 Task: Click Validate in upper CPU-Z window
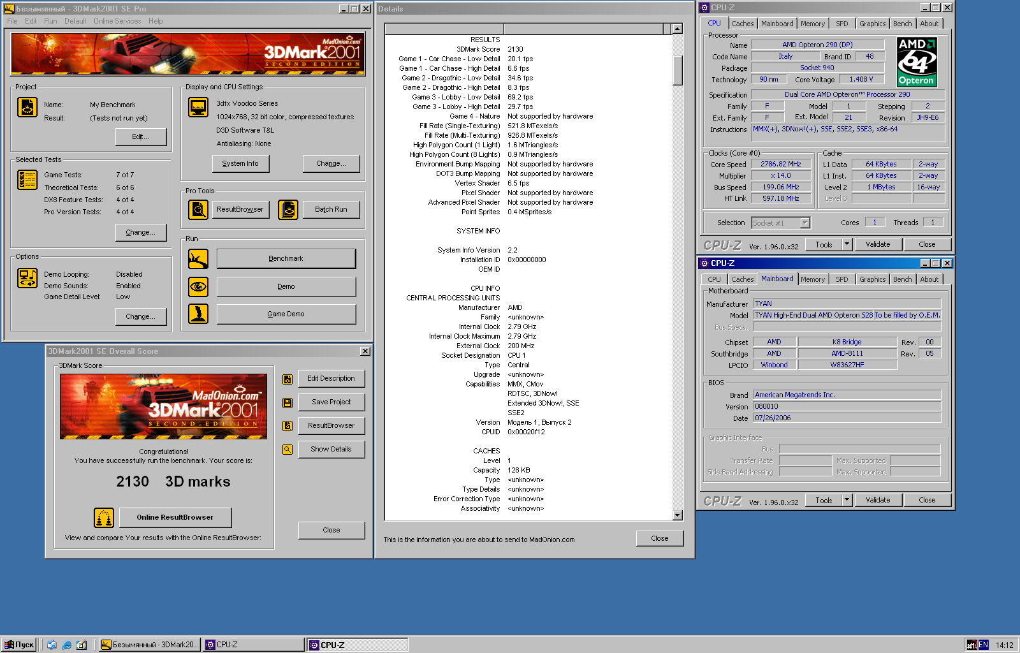(878, 244)
